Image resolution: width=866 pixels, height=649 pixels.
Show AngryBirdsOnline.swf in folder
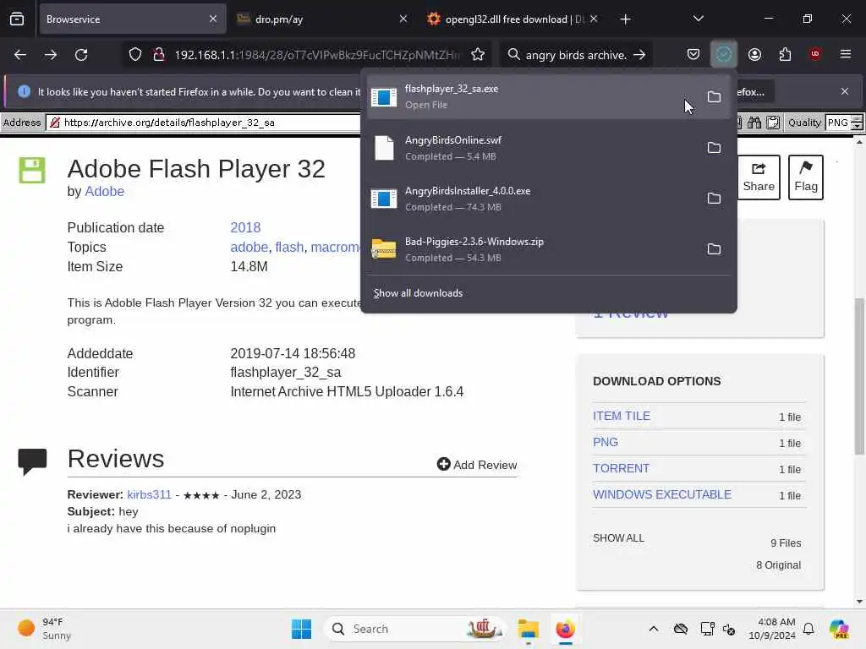pos(714,147)
